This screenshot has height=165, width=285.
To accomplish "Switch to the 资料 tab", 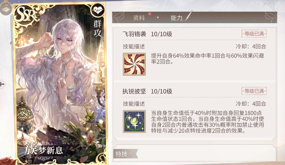I will 139,18.
